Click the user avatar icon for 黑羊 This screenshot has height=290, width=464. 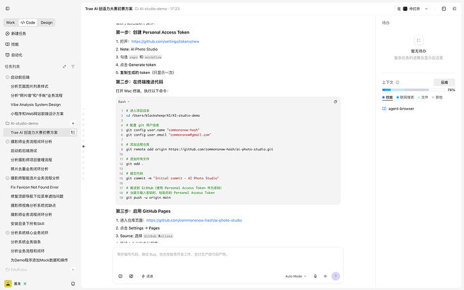[8, 283]
